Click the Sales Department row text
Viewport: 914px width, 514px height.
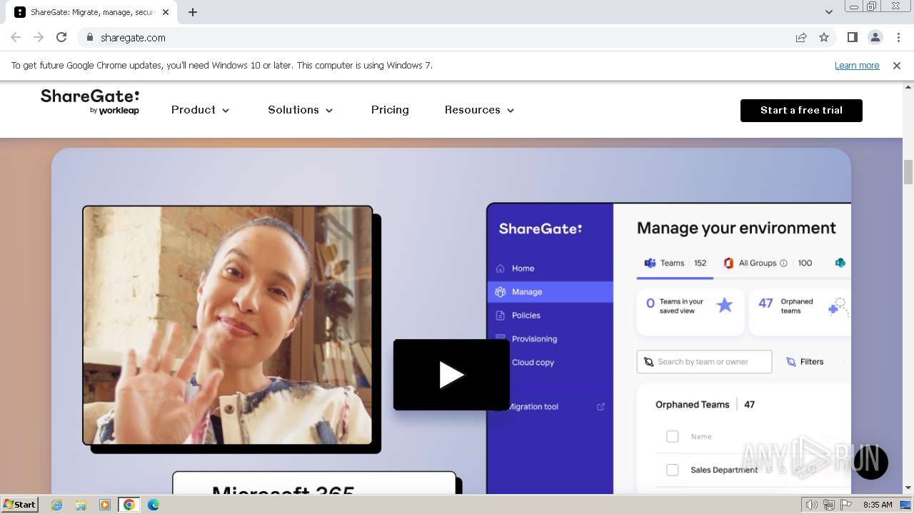pos(724,470)
